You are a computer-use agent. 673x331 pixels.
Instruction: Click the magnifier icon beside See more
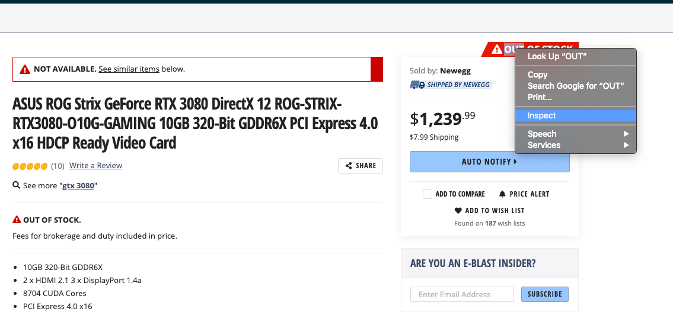17,185
